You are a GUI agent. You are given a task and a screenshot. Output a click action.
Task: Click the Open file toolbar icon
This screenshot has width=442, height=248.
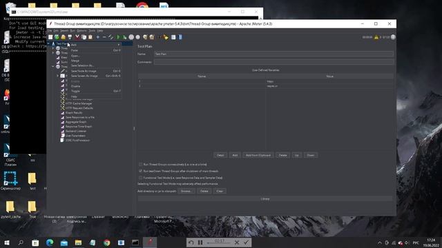[63, 37]
